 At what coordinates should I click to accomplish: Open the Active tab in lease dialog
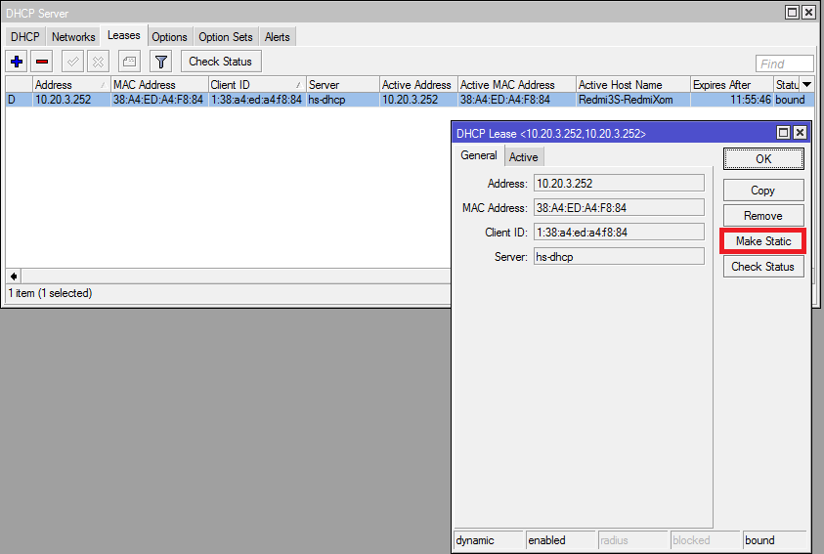click(523, 157)
